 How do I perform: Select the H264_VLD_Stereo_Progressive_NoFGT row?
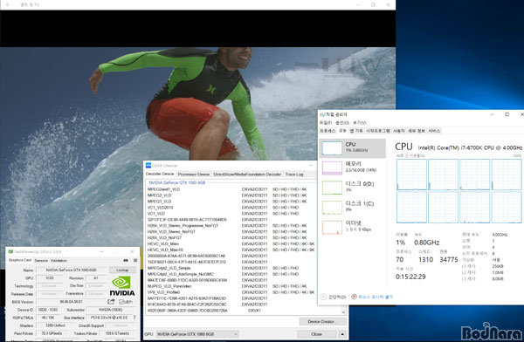pyautogui.click(x=230, y=226)
